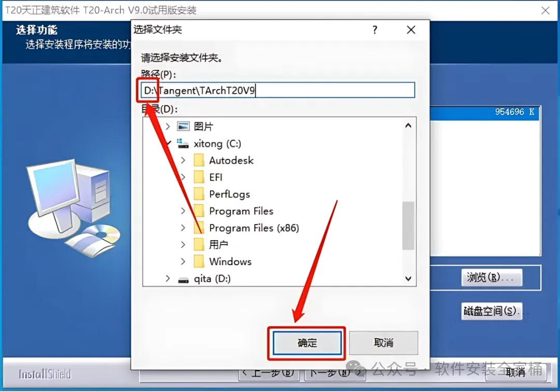Click the directory list scroll down arrow
This screenshot has width=560, height=391.
pos(408,279)
